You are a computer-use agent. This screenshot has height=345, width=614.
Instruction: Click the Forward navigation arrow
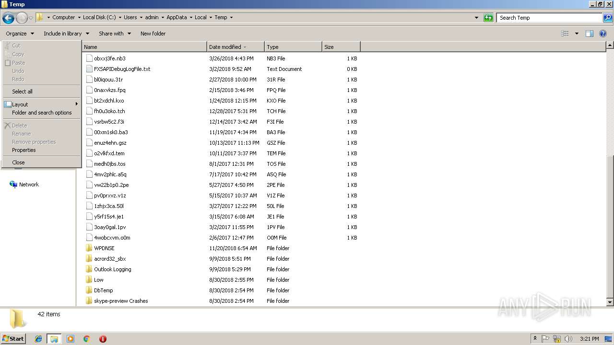point(22,18)
